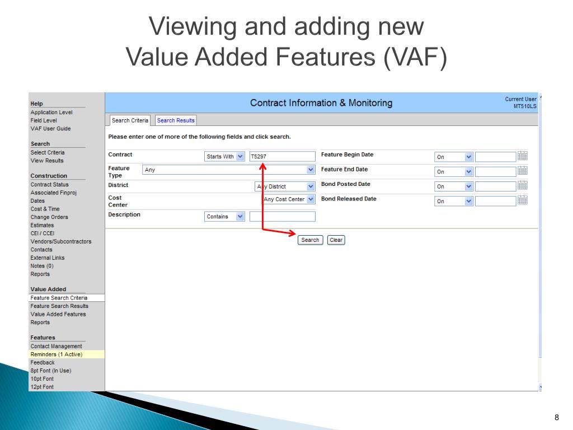Switch to the Search Criteria tab
The image size is (573, 430).
click(x=130, y=120)
